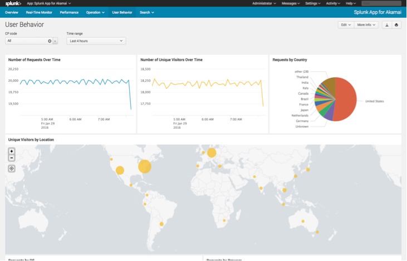Click the Unique Visitors by Location title

click(x=31, y=140)
